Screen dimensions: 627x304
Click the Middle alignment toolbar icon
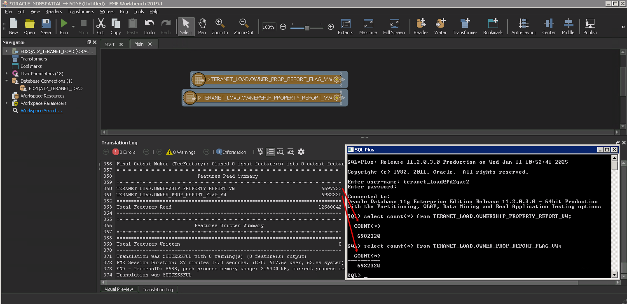pos(568,26)
